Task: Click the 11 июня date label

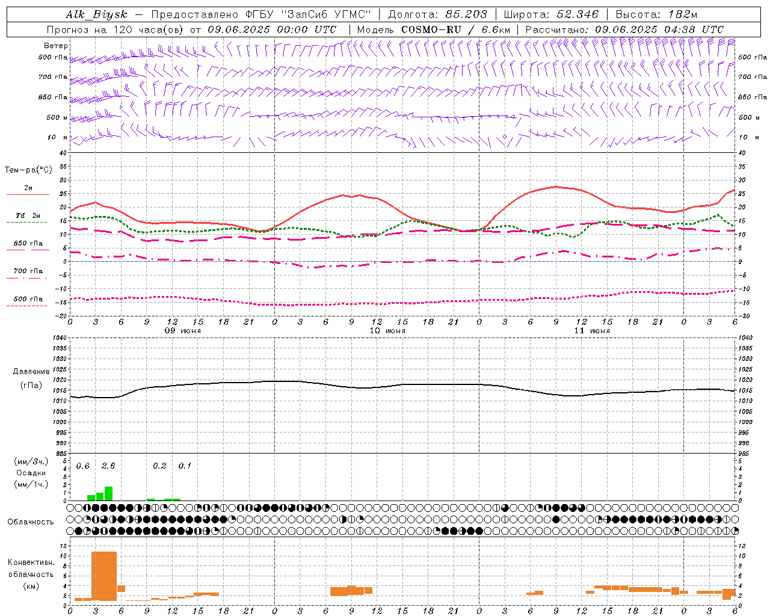Action: point(592,331)
